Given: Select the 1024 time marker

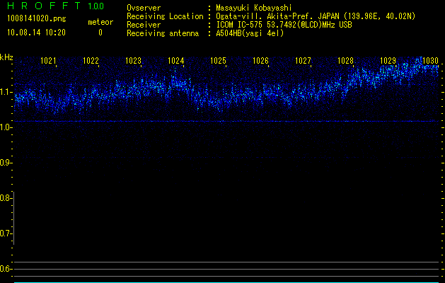Looking at the screenshot, I should [176, 62].
